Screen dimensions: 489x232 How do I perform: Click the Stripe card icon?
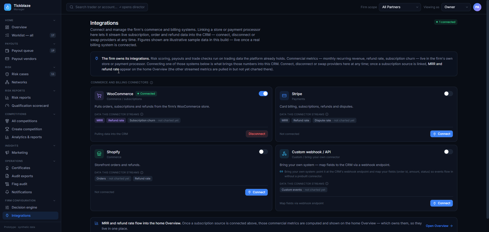(284, 96)
